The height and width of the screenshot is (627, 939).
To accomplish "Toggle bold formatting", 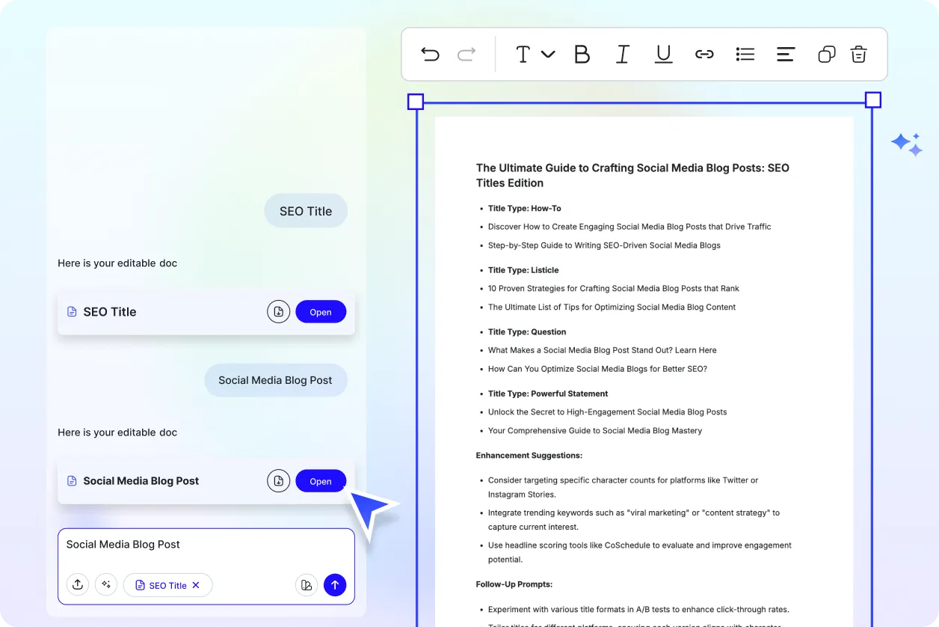I will [582, 53].
